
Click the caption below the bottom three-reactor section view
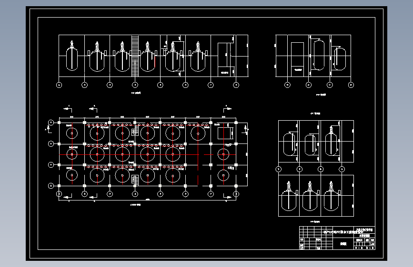coord(315,222)
